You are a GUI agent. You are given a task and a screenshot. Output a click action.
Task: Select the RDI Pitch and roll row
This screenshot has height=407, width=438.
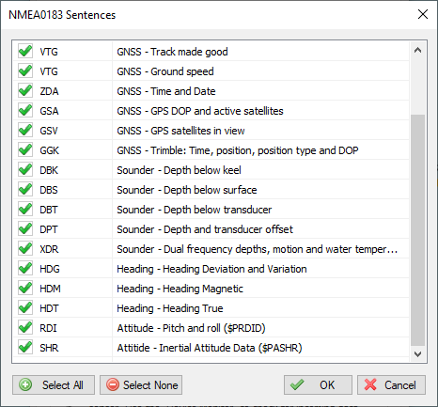click(211, 328)
